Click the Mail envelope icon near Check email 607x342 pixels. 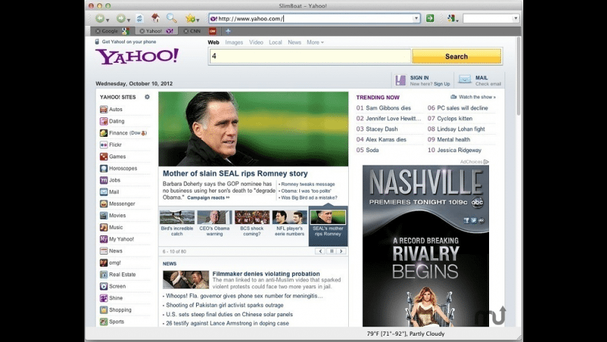tap(465, 80)
